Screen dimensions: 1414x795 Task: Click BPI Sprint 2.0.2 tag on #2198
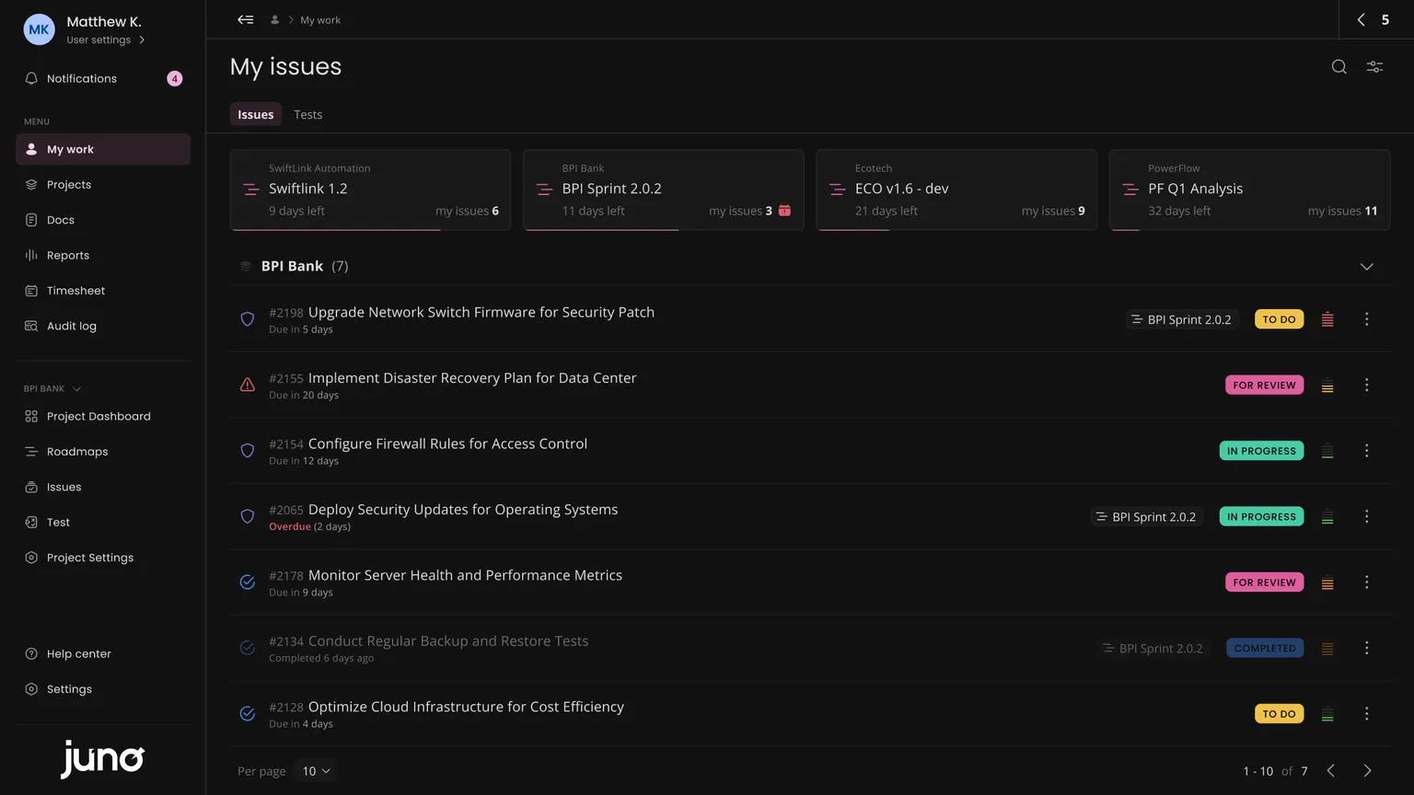(x=1181, y=319)
